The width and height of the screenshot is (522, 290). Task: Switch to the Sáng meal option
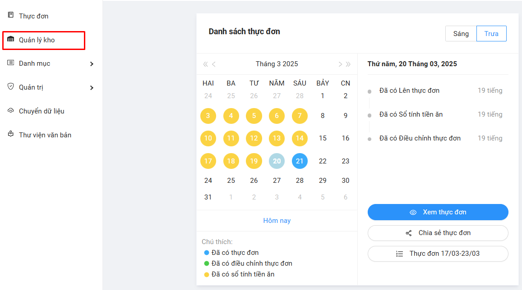coord(461,34)
